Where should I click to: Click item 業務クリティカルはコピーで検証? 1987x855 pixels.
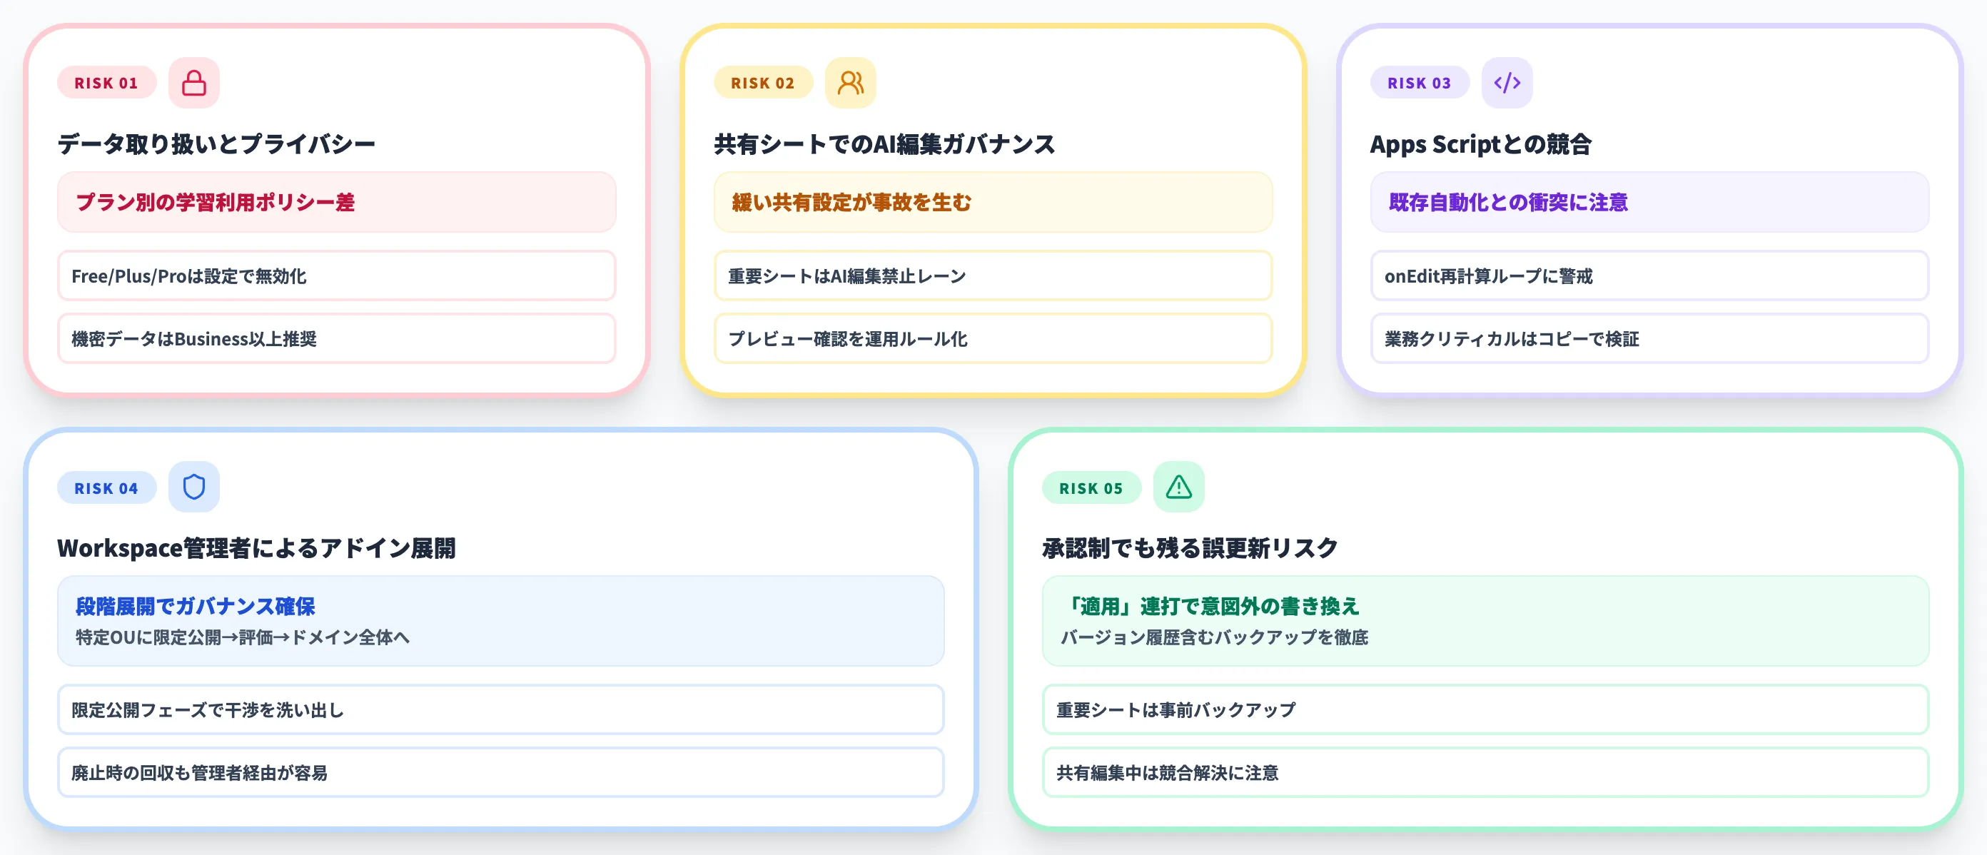[x=1649, y=338]
